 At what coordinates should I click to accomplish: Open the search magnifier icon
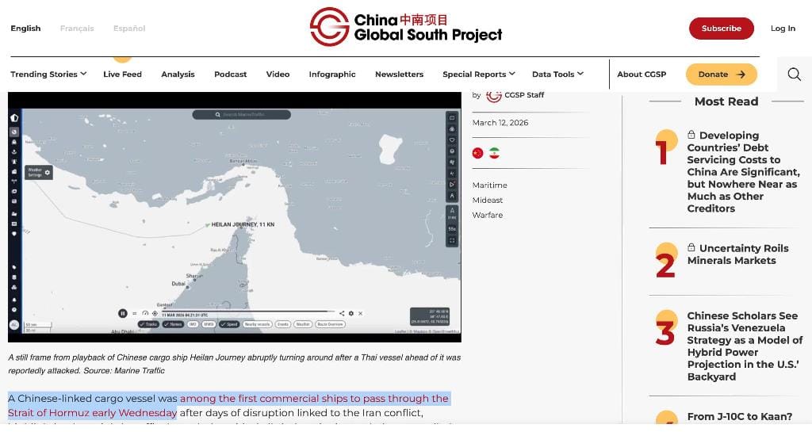pyautogui.click(x=794, y=75)
